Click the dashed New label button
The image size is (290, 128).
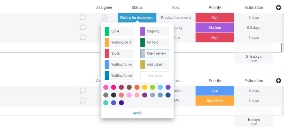155,75
